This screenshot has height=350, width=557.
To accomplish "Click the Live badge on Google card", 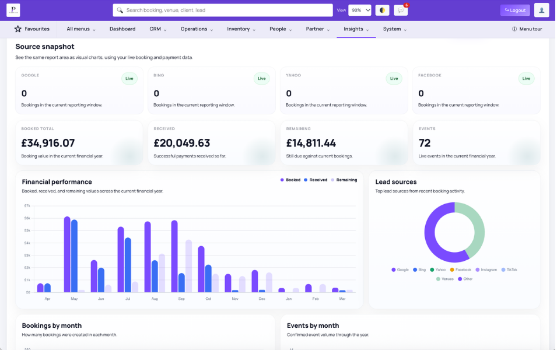I will pos(129,79).
